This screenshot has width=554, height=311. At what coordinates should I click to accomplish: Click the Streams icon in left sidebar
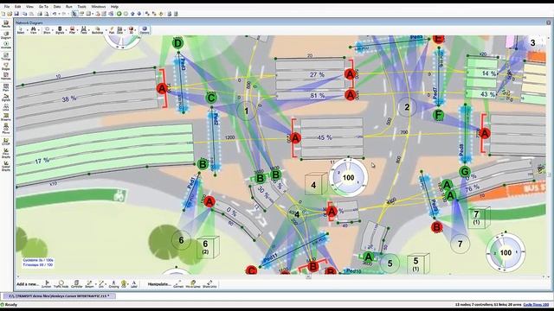[6, 117]
